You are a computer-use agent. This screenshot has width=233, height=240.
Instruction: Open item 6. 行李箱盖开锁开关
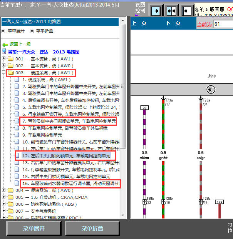[71, 114]
